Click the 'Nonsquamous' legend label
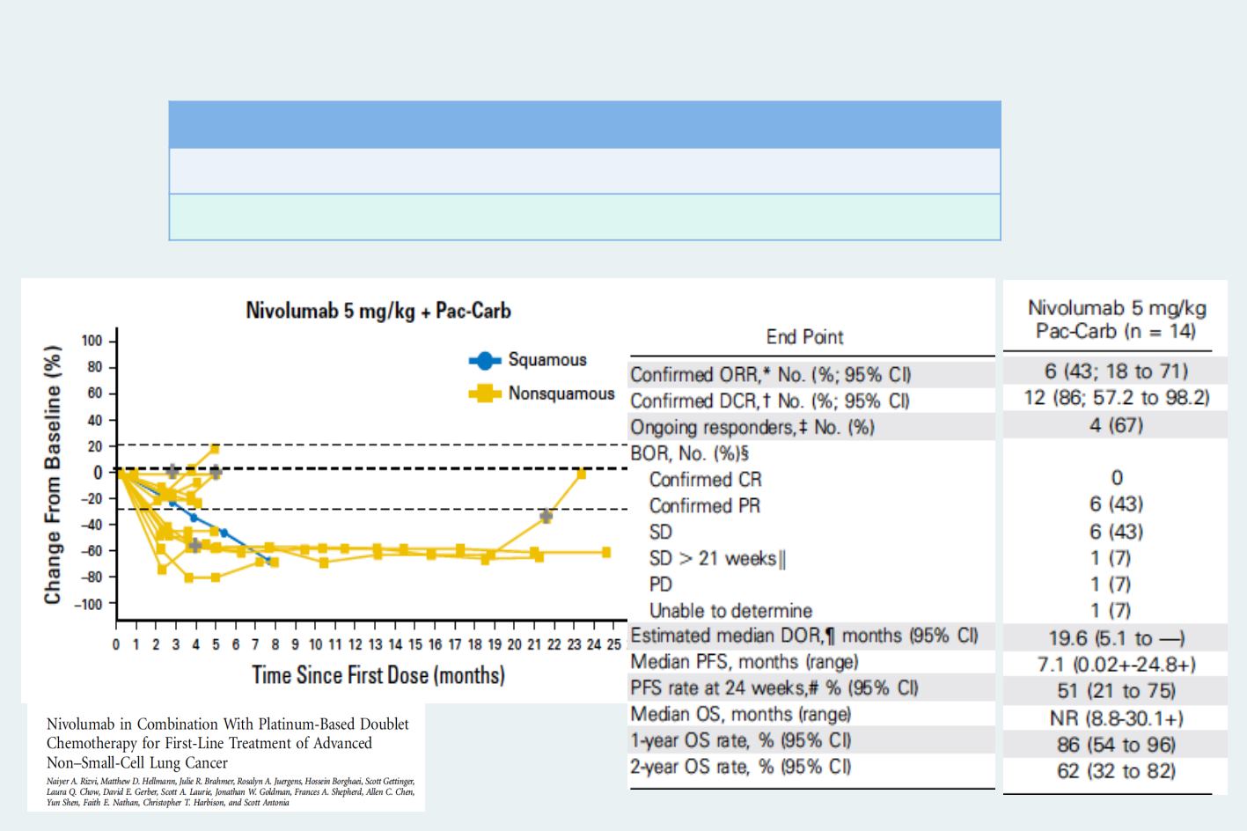The image size is (1247, 831). pos(561,393)
